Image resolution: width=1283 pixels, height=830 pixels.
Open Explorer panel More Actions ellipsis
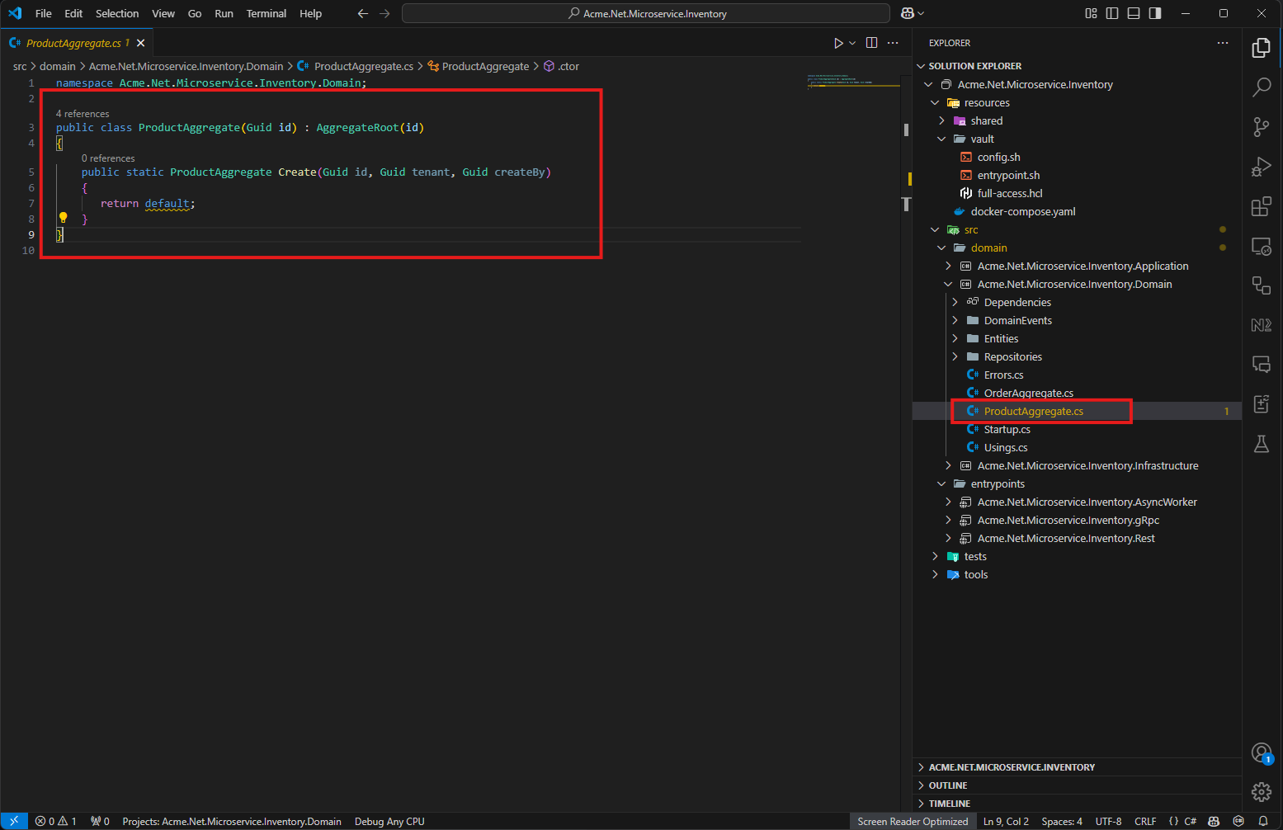[x=1223, y=43]
